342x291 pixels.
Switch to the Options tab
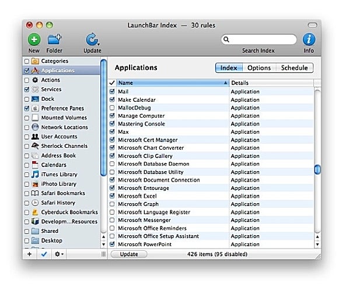click(259, 68)
